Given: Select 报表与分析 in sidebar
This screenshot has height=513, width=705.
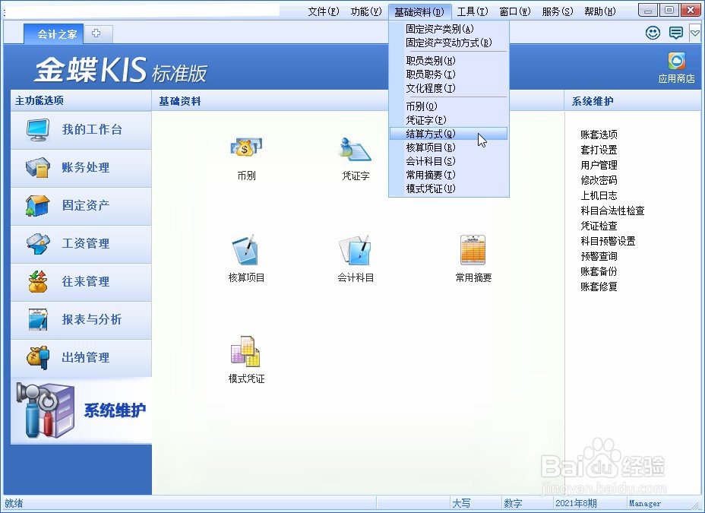Looking at the screenshot, I should 81,320.
